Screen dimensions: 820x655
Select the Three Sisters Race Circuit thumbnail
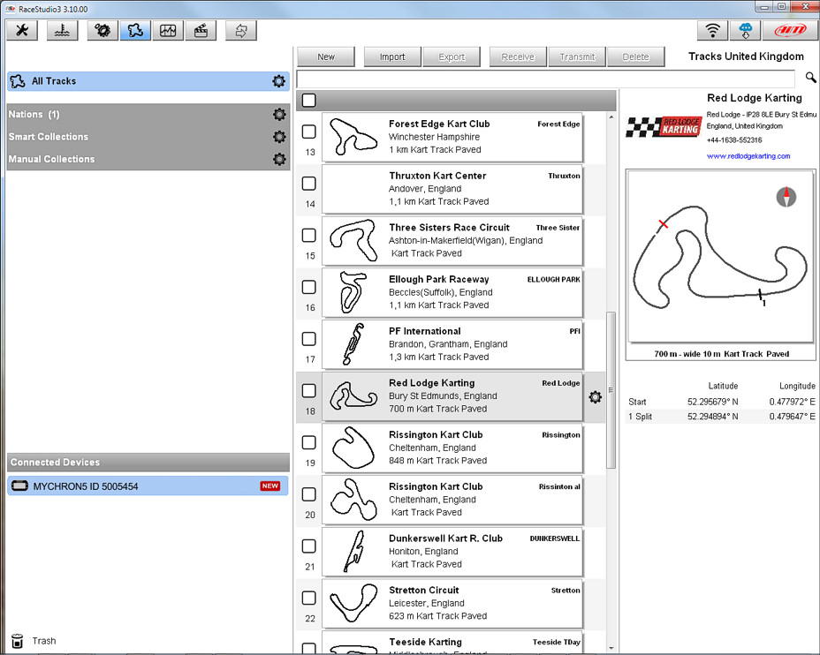[x=353, y=241]
